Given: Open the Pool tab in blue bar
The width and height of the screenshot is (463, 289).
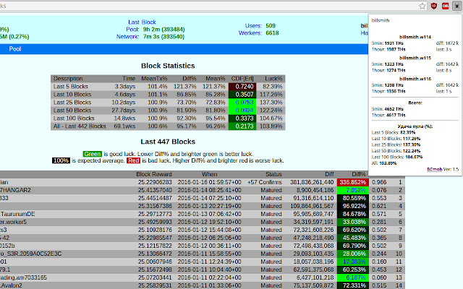Looking at the screenshot, I should tap(14, 49).
